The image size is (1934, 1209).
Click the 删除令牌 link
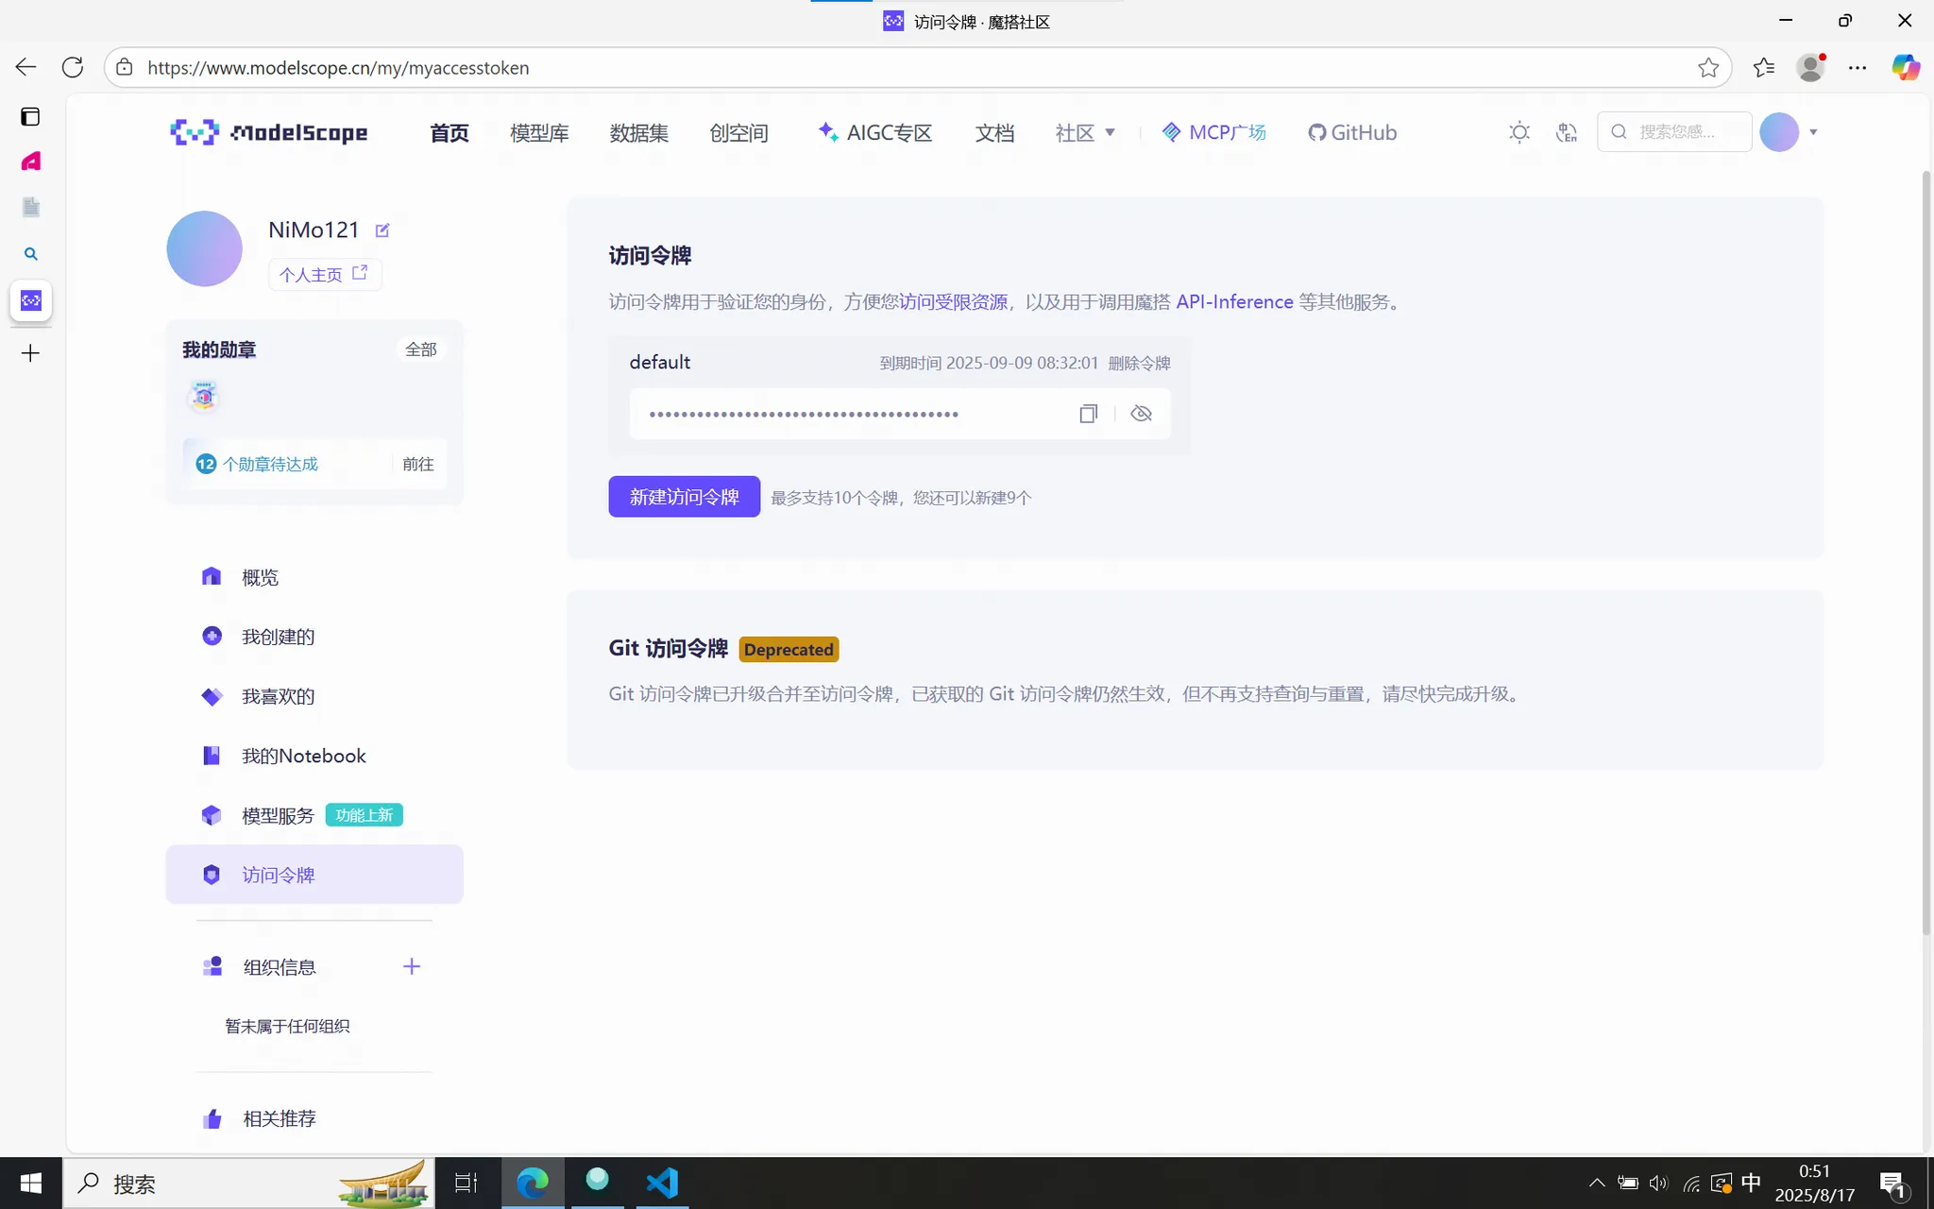[1139, 364]
